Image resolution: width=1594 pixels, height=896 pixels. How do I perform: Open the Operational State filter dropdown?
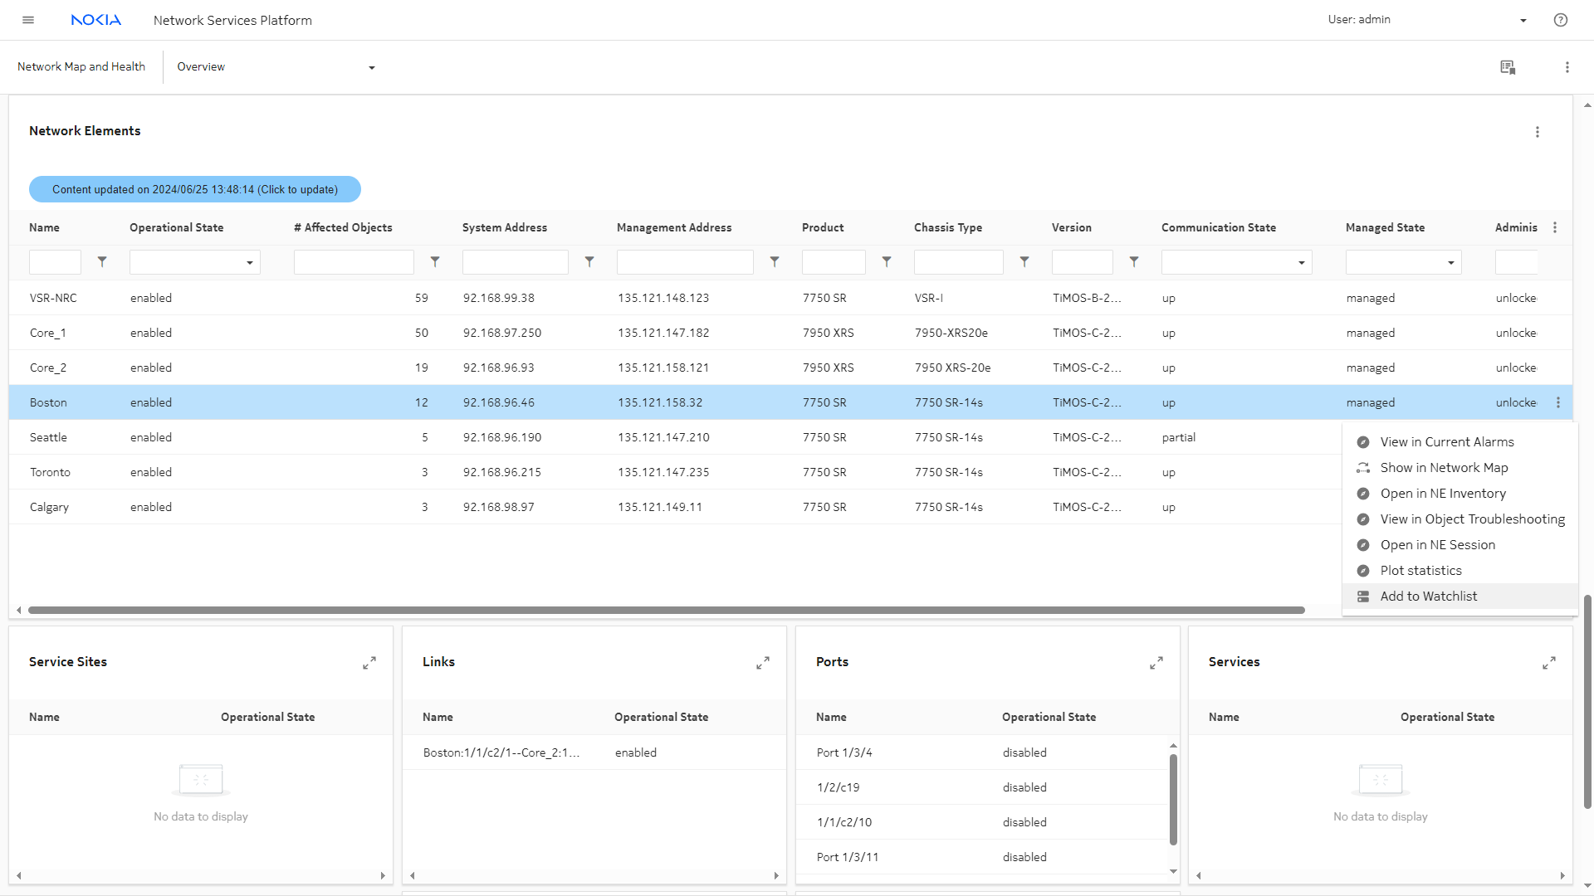[x=195, y=262]
